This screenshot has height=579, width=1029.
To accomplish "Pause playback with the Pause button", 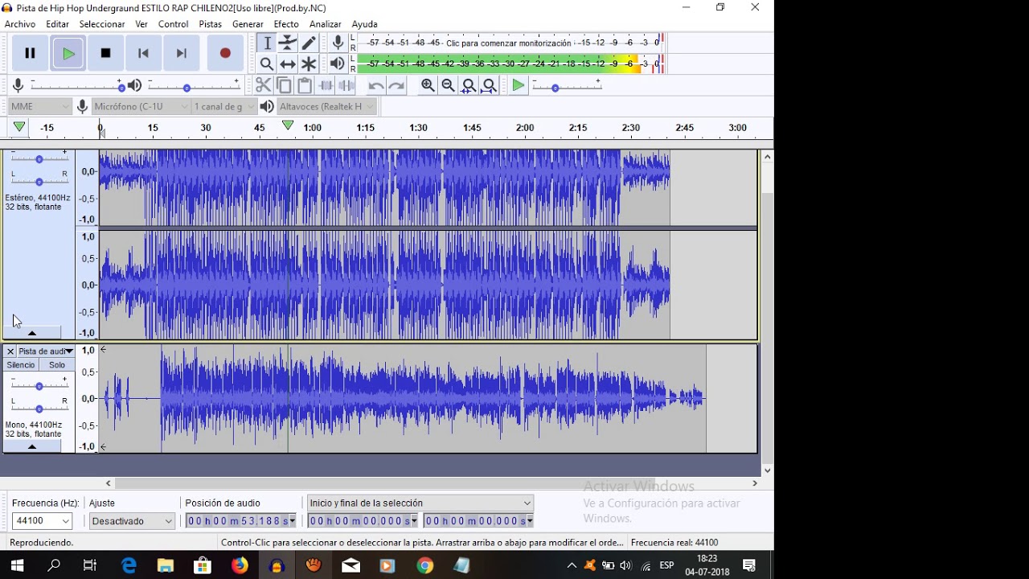I will point(30,53).
